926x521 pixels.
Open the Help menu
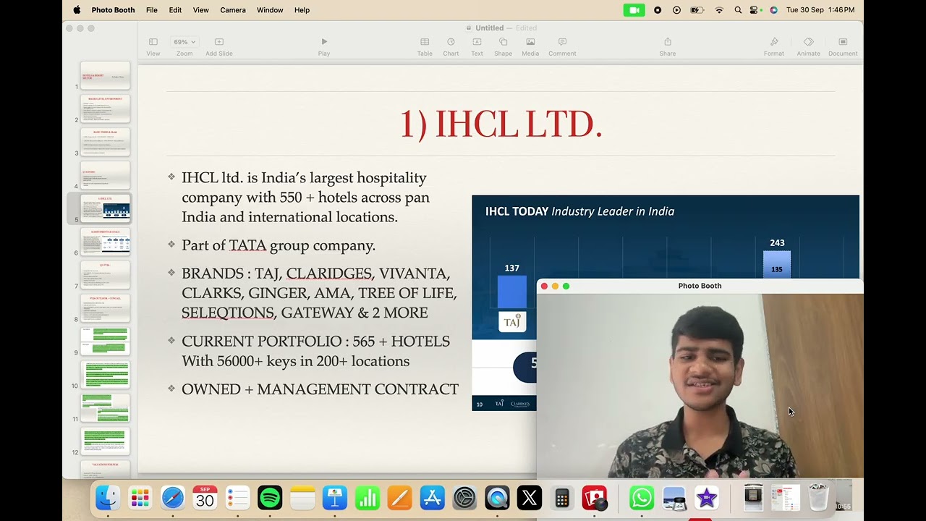click(302, 10)
